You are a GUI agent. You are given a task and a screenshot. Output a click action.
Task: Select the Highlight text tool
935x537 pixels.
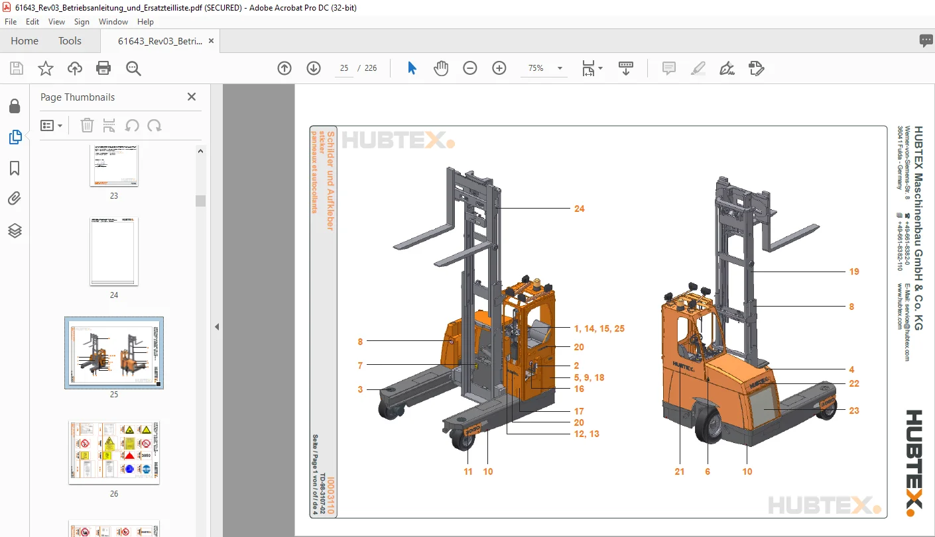pyautogui.click(x=698, y=68)
